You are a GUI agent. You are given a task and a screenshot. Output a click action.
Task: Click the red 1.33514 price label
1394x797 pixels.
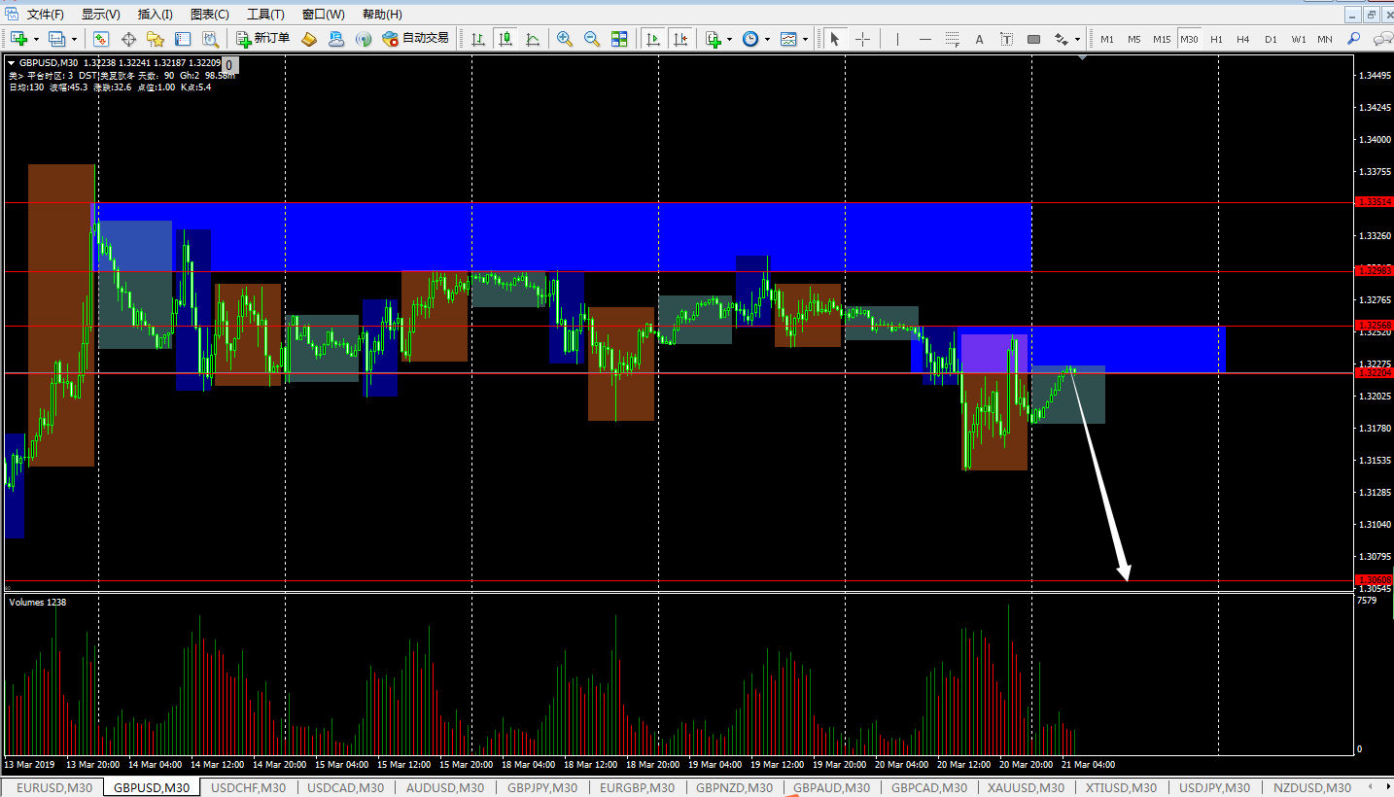click(x=1374, y=203)
